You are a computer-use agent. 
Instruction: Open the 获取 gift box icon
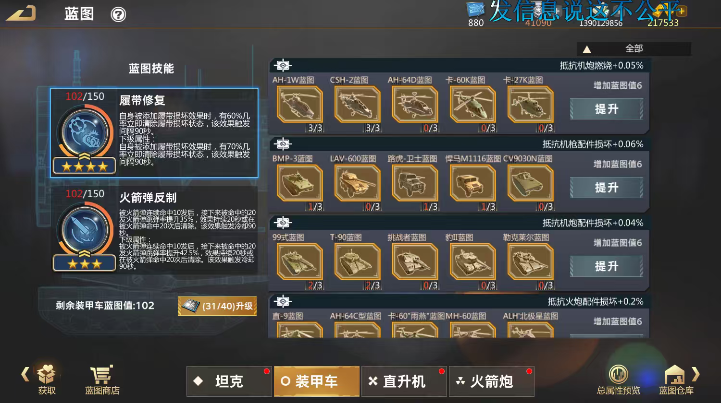[47, 374]
